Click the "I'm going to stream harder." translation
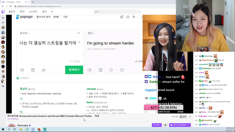Image resolution: width=235 pixels, height=132 pixels. pos(111,43)
